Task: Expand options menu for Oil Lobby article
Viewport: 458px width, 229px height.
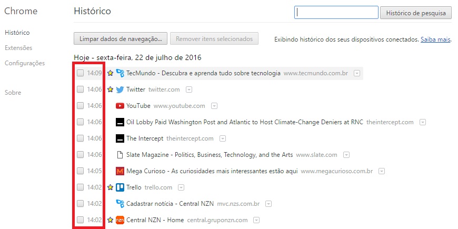Action: (423, 122)
